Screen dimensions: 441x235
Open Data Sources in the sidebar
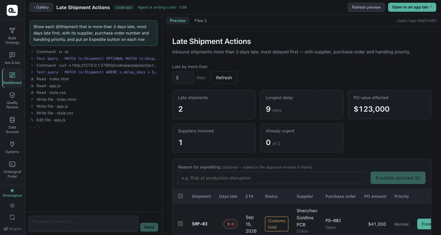click(x=12, y=125)
